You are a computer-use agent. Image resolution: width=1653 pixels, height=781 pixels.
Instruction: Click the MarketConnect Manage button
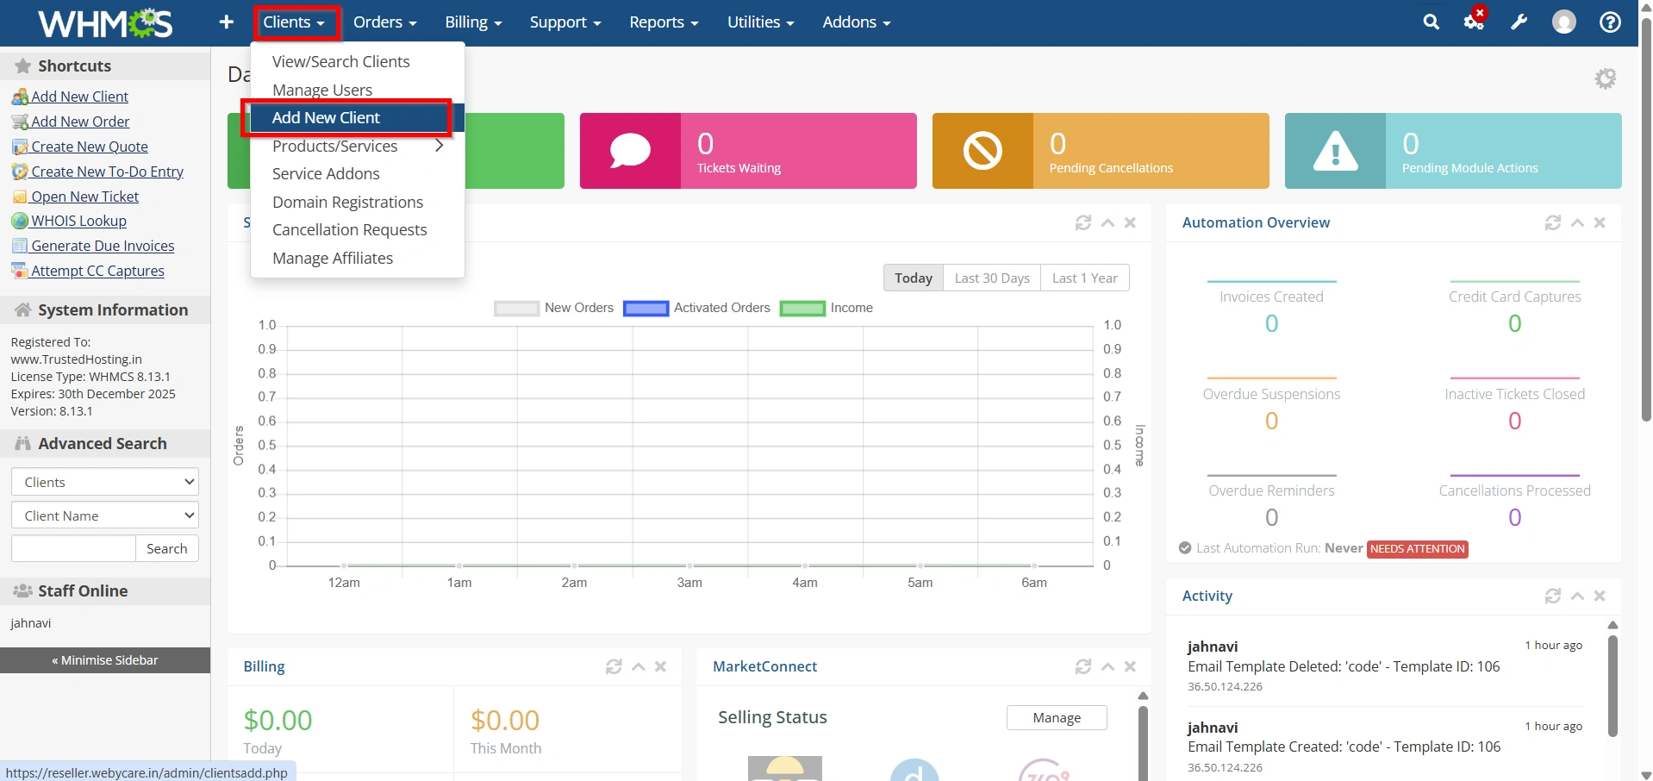point(1057,717)
